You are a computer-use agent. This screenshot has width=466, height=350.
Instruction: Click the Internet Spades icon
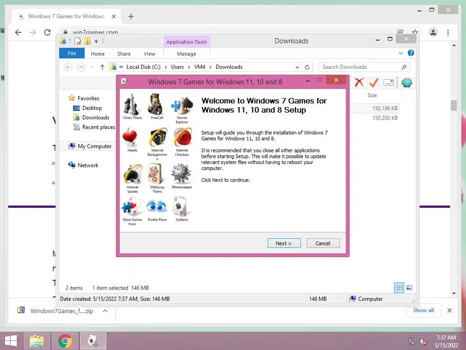tap(133, 174)
